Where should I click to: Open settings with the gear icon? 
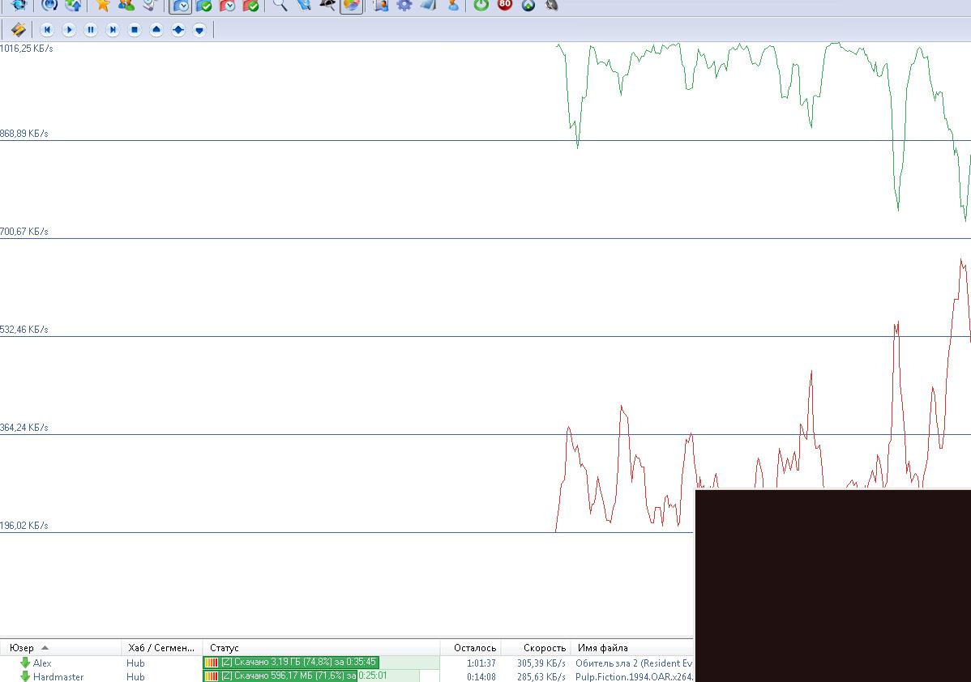[404, 5]
